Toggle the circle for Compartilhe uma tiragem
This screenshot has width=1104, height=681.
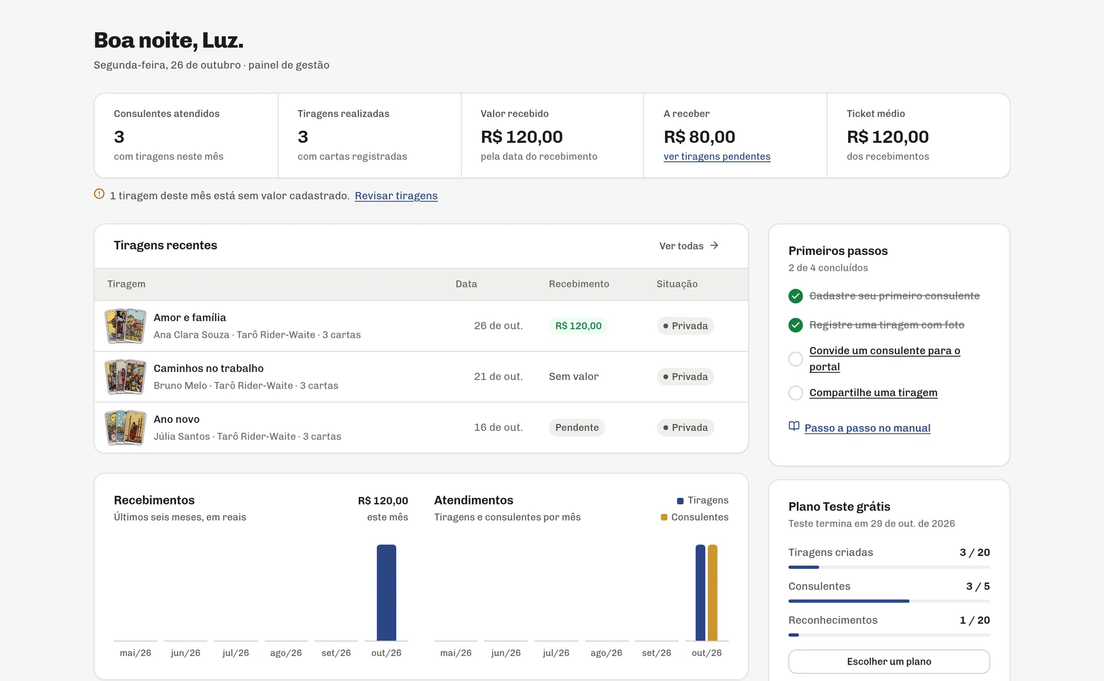pos(795,393)
